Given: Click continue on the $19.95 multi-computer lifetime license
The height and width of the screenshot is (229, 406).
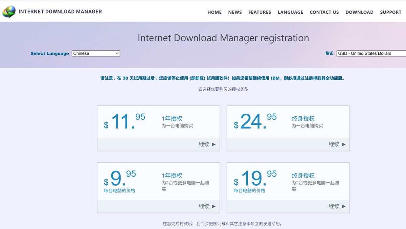Looking at the screenshot, I should 337,206.
